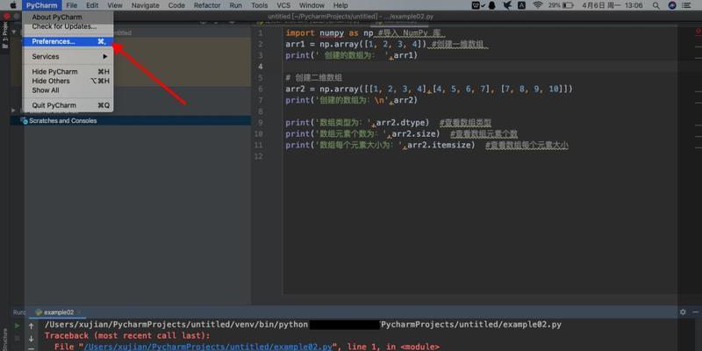The image size is (702, 351).
Task: Click the Scratches and Consoles icon
Action: coord(25,120)
